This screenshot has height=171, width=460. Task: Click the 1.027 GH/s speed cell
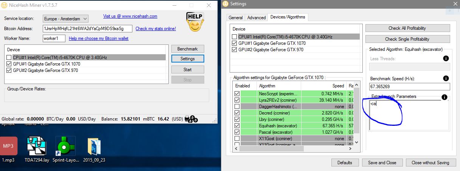(x=332, y=132)
